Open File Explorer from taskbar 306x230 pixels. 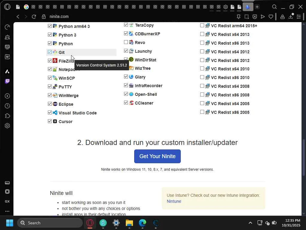pyautogui.click(x=129, y=223)
